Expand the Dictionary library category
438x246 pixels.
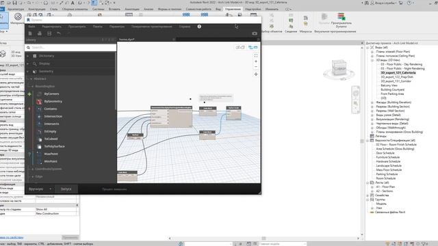[27, 56]
